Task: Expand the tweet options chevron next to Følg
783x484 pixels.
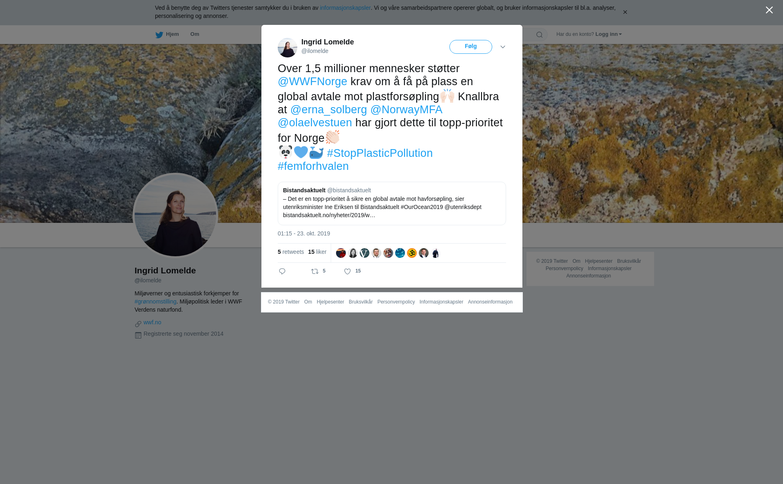Action: click(503, 47)
